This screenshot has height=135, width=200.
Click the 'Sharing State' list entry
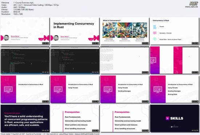pyautogui.click(x=172, y=94)
